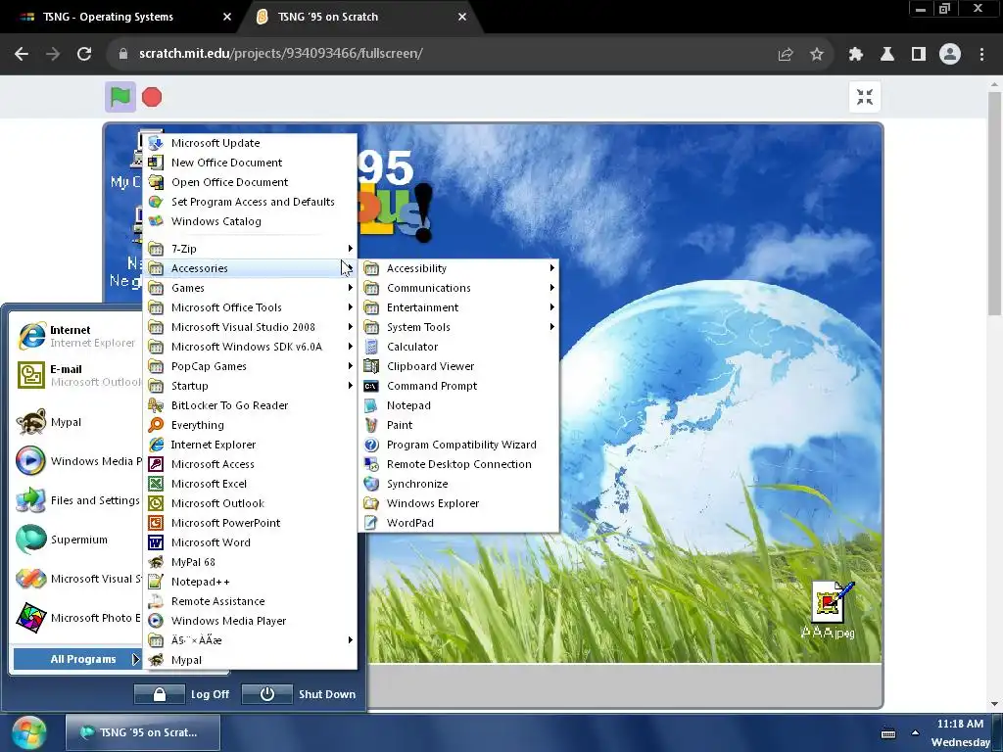This screenshot has height=752, width=1003.
Task: Expand Communications submenu
Action: tap(458, 288)
